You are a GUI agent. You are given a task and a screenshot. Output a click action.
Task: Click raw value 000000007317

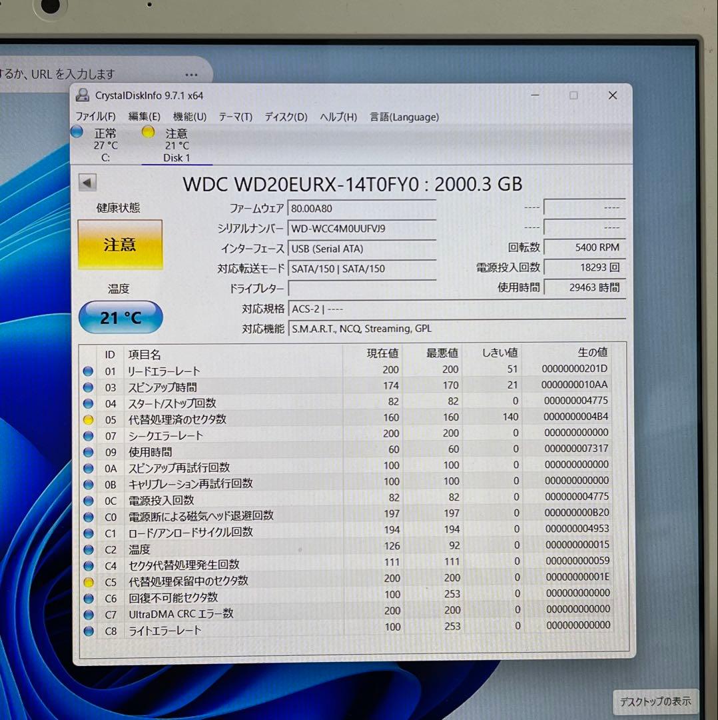click(x=576, y=449)
